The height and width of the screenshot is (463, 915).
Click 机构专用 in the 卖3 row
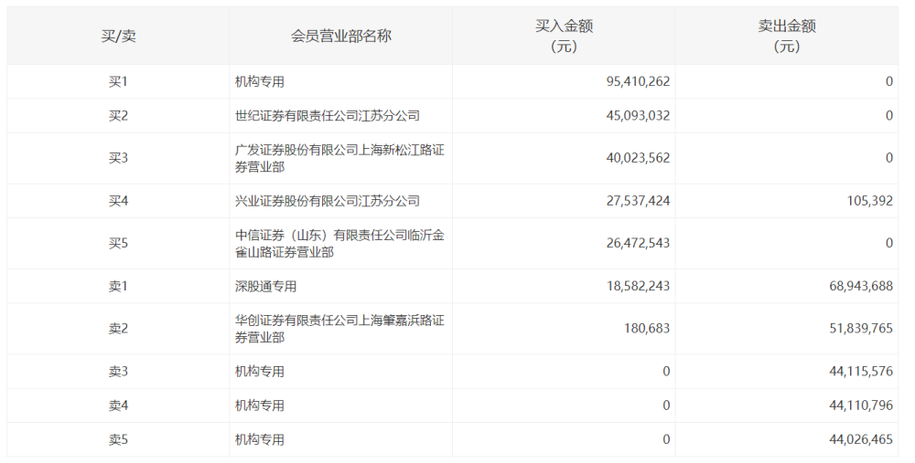260,371
